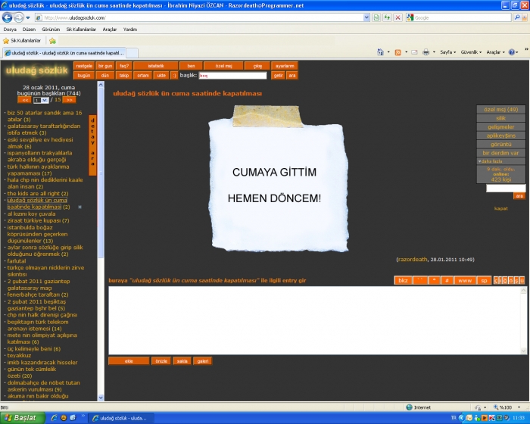530x424 pixels.
Task: Select the uludağ sözlük browser tab
Action: tap(64, 53)
